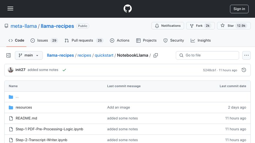Click the Step-2 notebook file icon

11,140
